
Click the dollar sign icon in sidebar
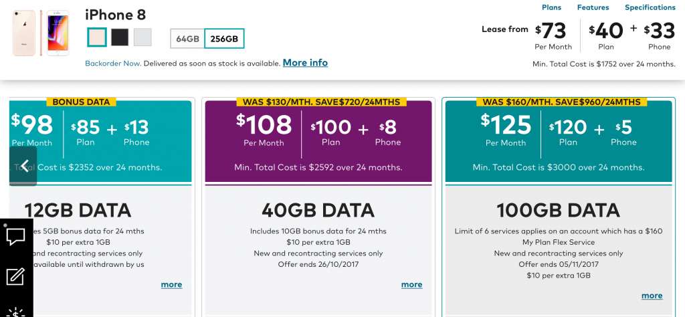point(16,311)
